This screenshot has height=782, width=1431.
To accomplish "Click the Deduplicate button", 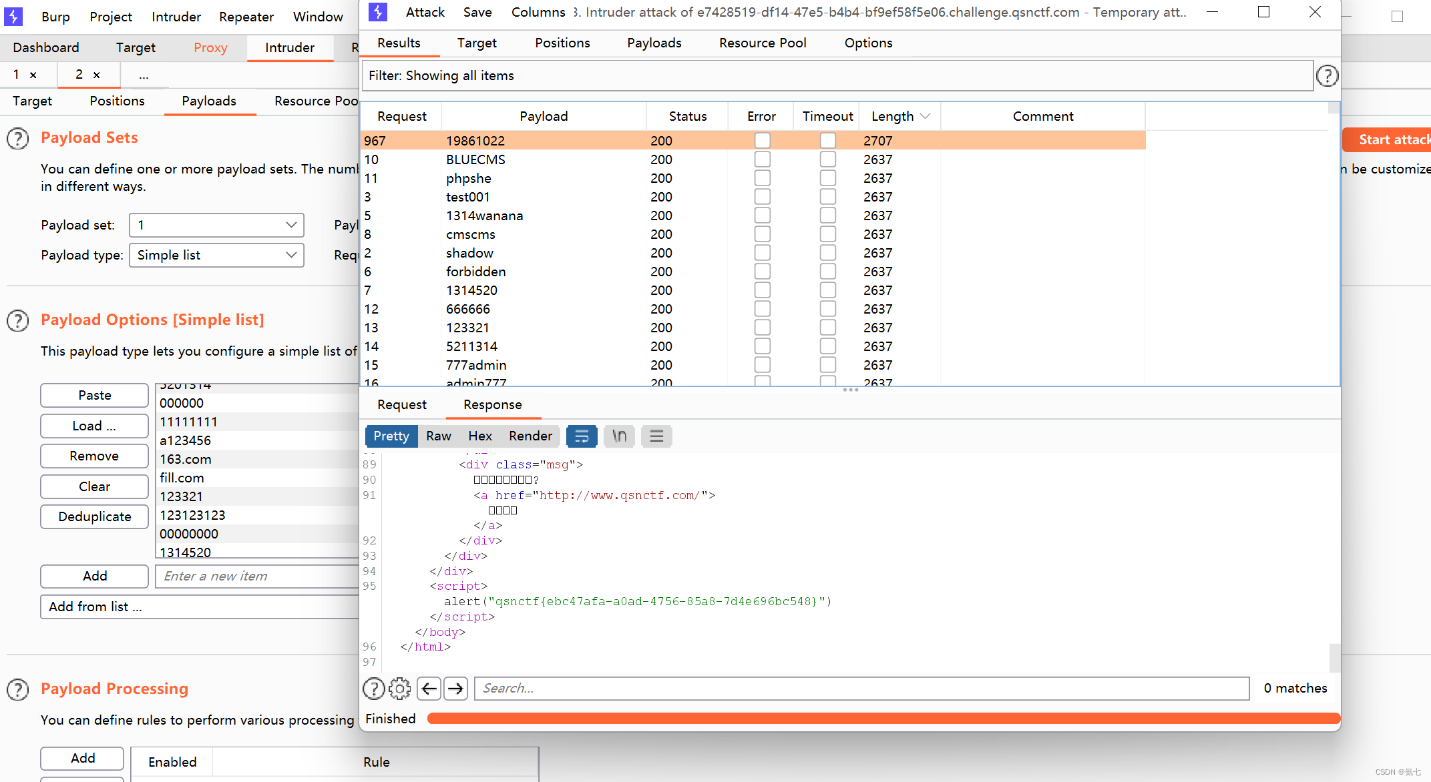I will pyautogui.click(x=94, y=516).
